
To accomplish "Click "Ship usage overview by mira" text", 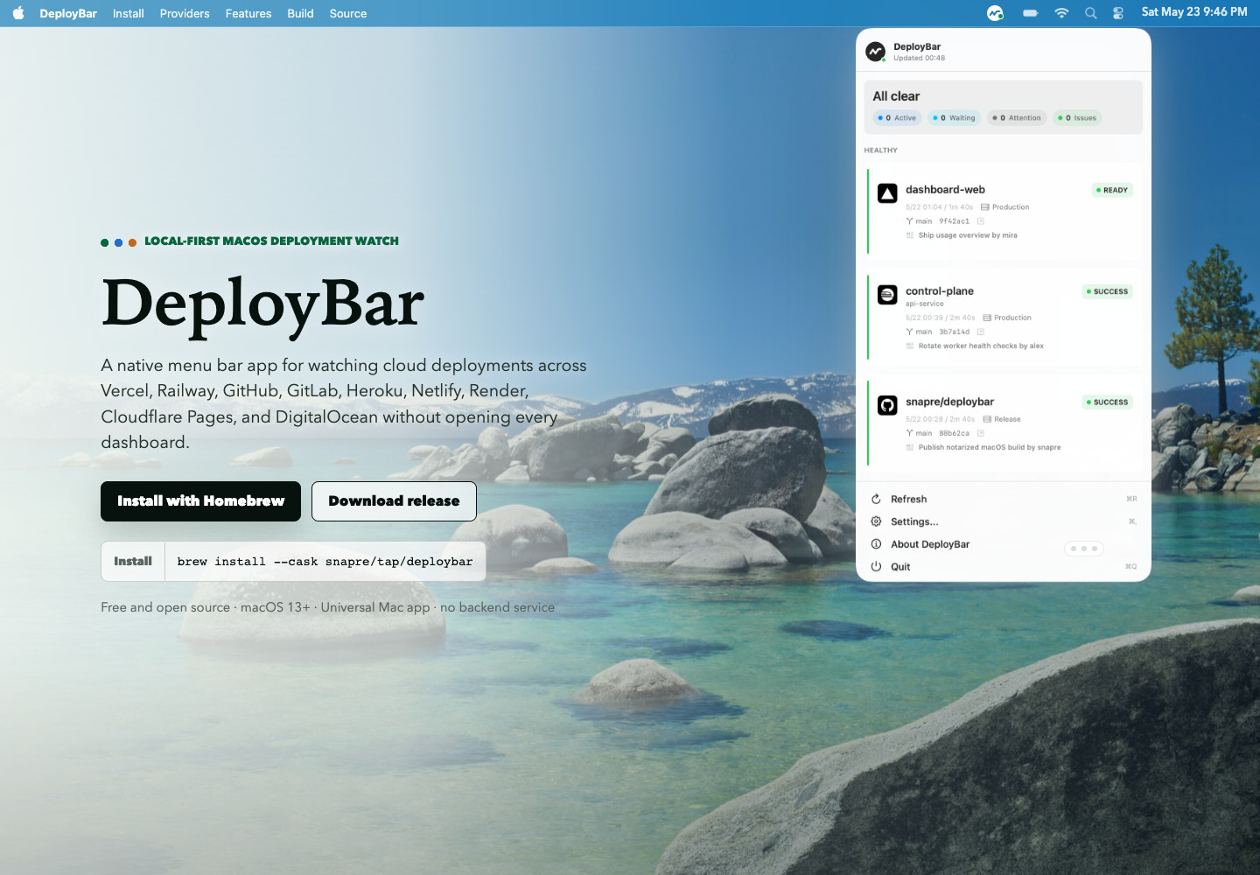I will coord(968,235).
